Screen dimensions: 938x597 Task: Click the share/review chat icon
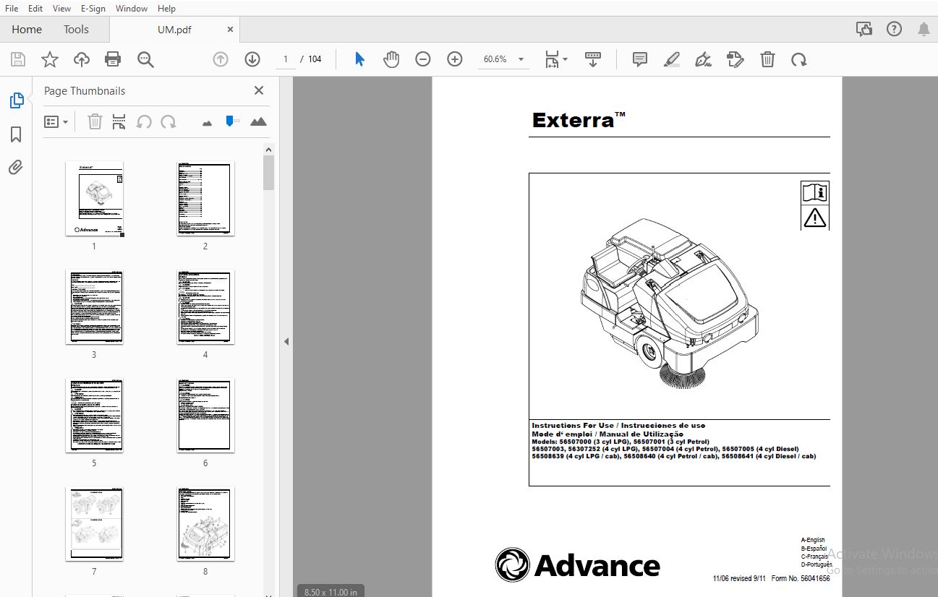click(x=864, y=29)
